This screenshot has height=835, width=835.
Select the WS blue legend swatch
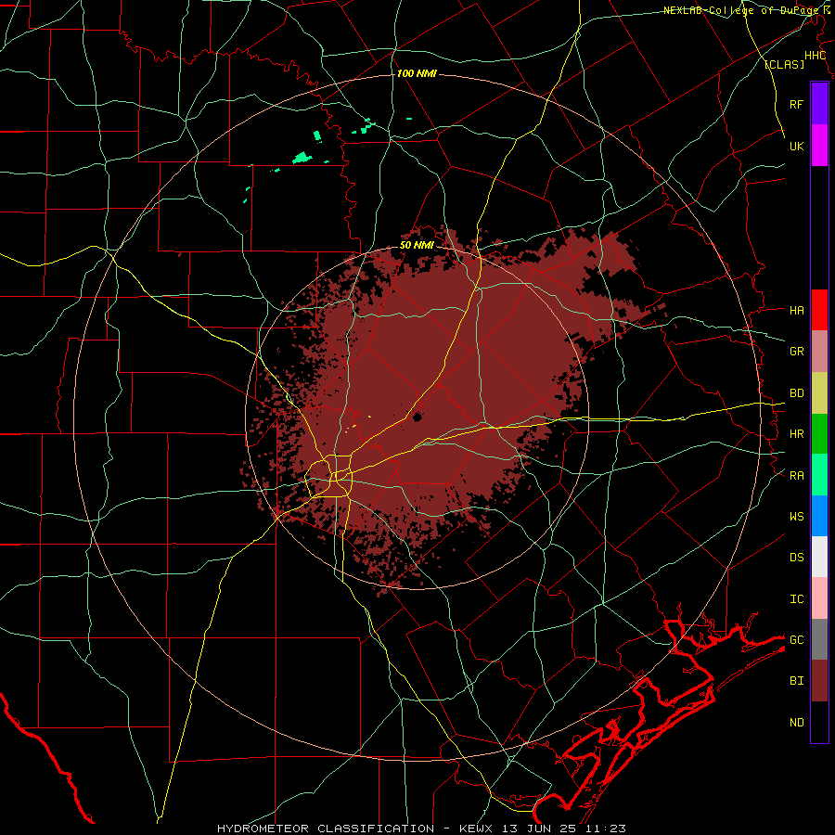[x=819, y=516]
